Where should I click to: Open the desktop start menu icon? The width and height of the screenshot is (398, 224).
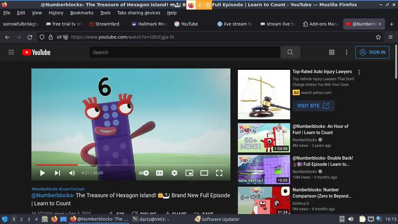click(x=5, y=219)
